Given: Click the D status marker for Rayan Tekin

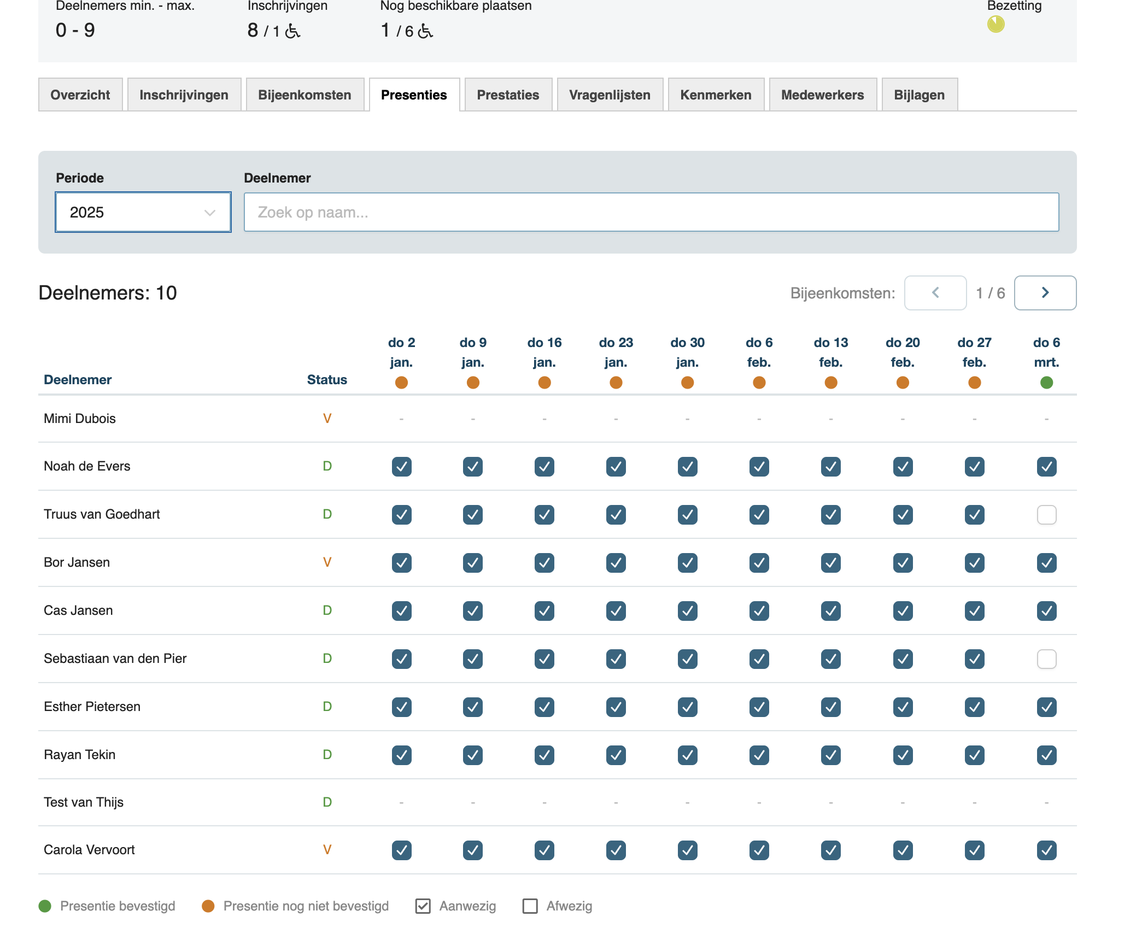Looking at the screenshot, I should pos(327,755).
